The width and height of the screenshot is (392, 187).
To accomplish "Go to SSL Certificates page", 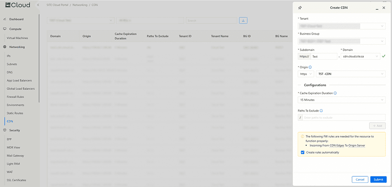I will click(17, 180).
